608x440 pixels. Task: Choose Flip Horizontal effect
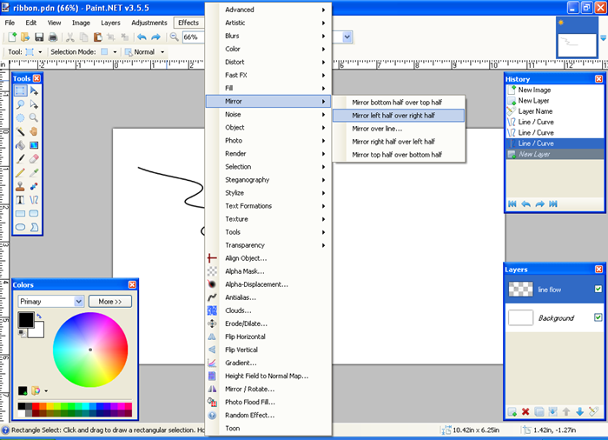[x=268, y=337]
